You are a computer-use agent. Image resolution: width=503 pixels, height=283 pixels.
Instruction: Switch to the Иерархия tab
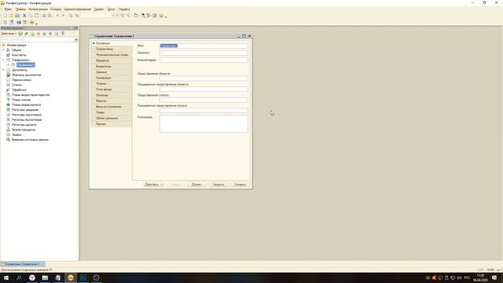click(x=112, y=61)
